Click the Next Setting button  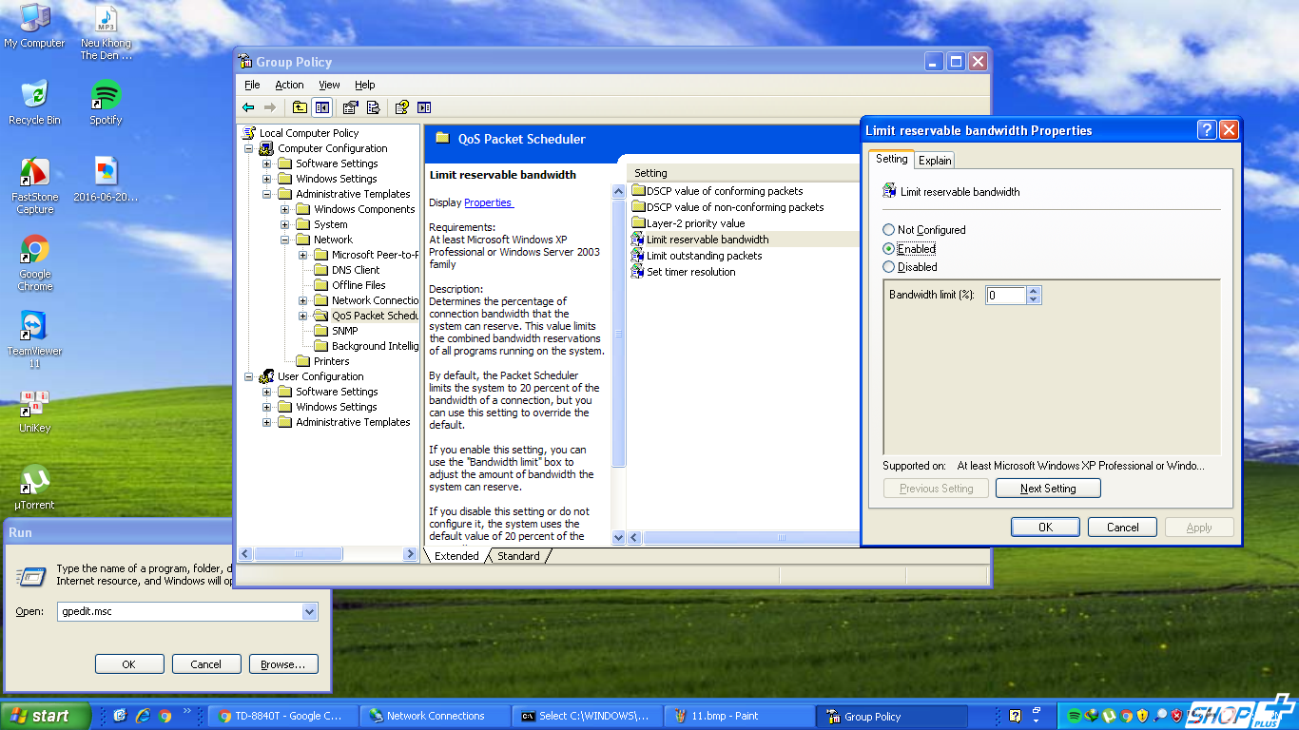[1047, 489]
